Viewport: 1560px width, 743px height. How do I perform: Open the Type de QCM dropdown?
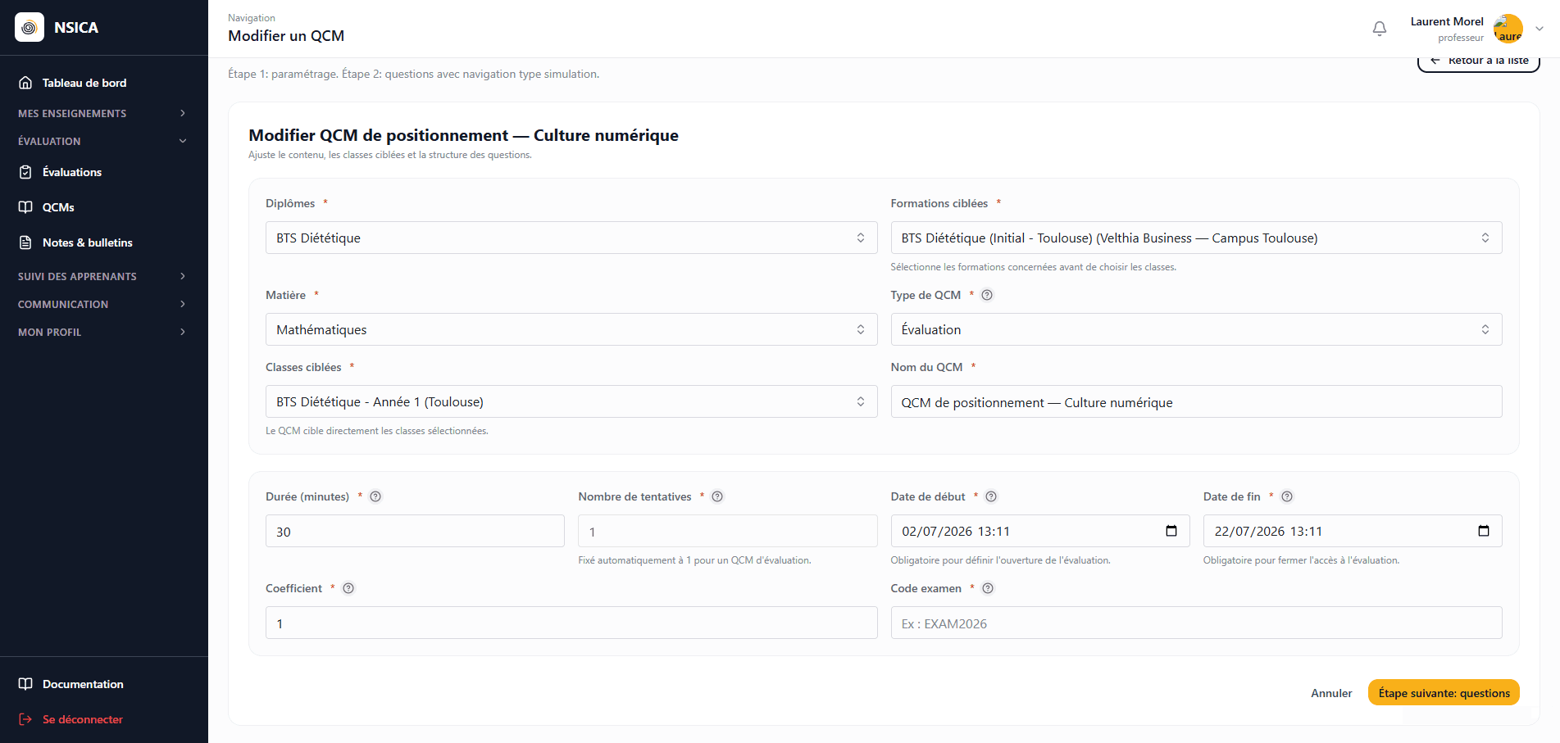(x=1196, y=329)
